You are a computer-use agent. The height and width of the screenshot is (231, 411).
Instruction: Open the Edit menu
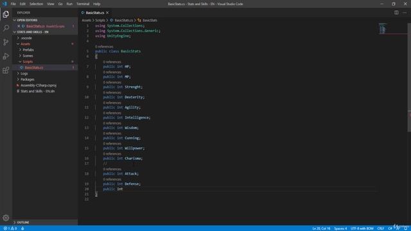(22, 4)
